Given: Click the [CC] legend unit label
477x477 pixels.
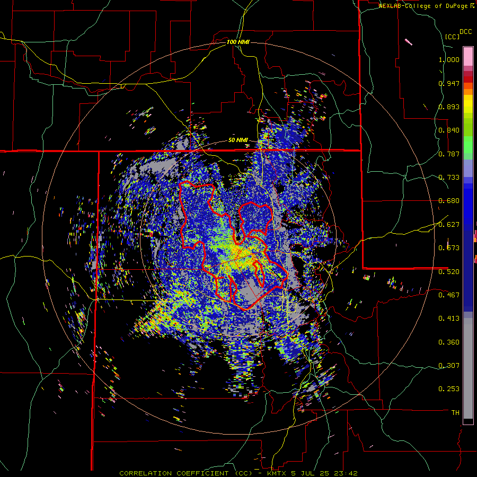Looking at the screenshot, I should [452, 37].
